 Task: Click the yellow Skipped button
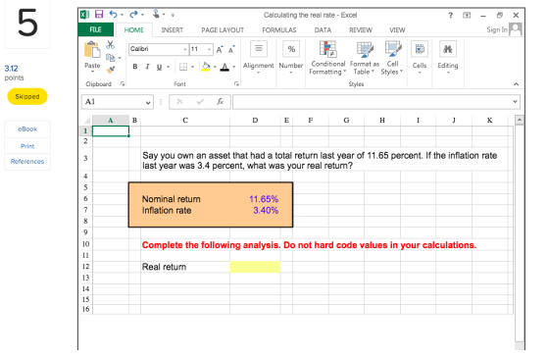(x=27, y=96)
